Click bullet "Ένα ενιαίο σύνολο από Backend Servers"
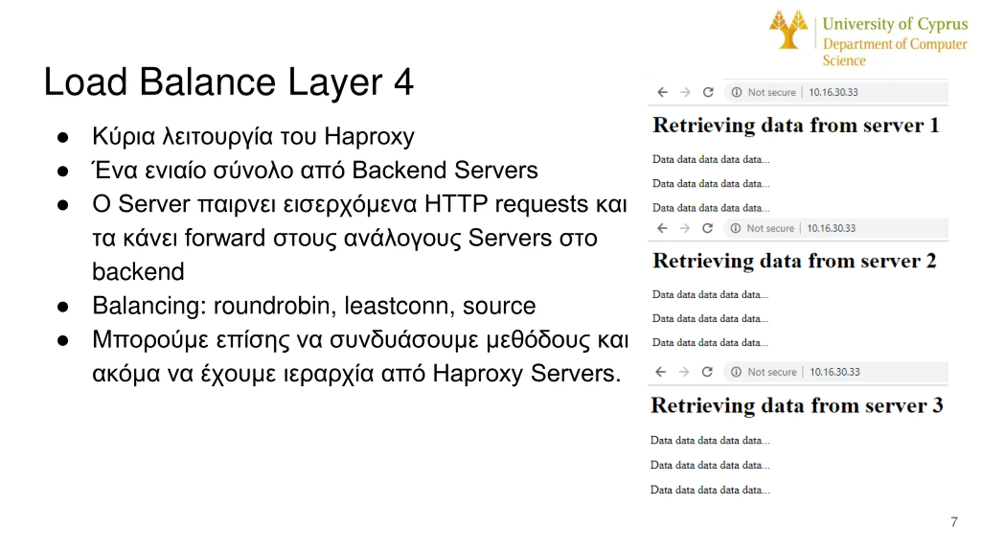The height and width of the screenshot is (552, 981). [x=315, y=170]
